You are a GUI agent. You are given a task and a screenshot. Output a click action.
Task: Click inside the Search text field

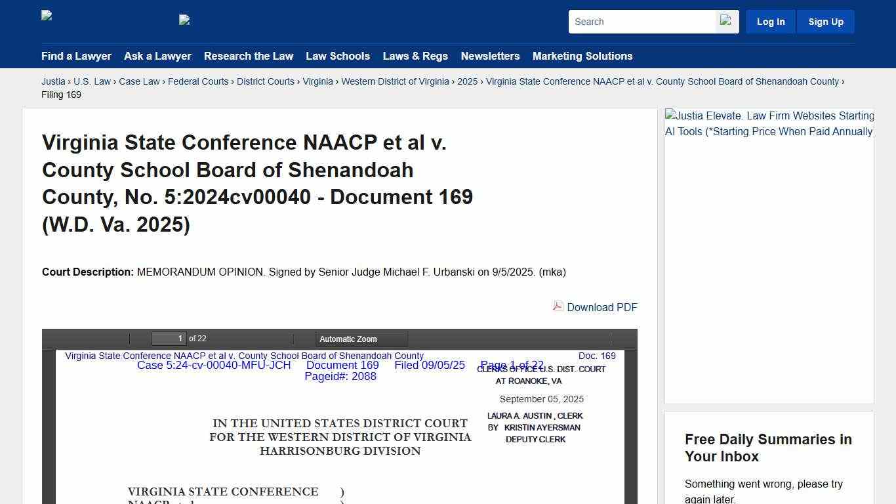pos(640,21)
